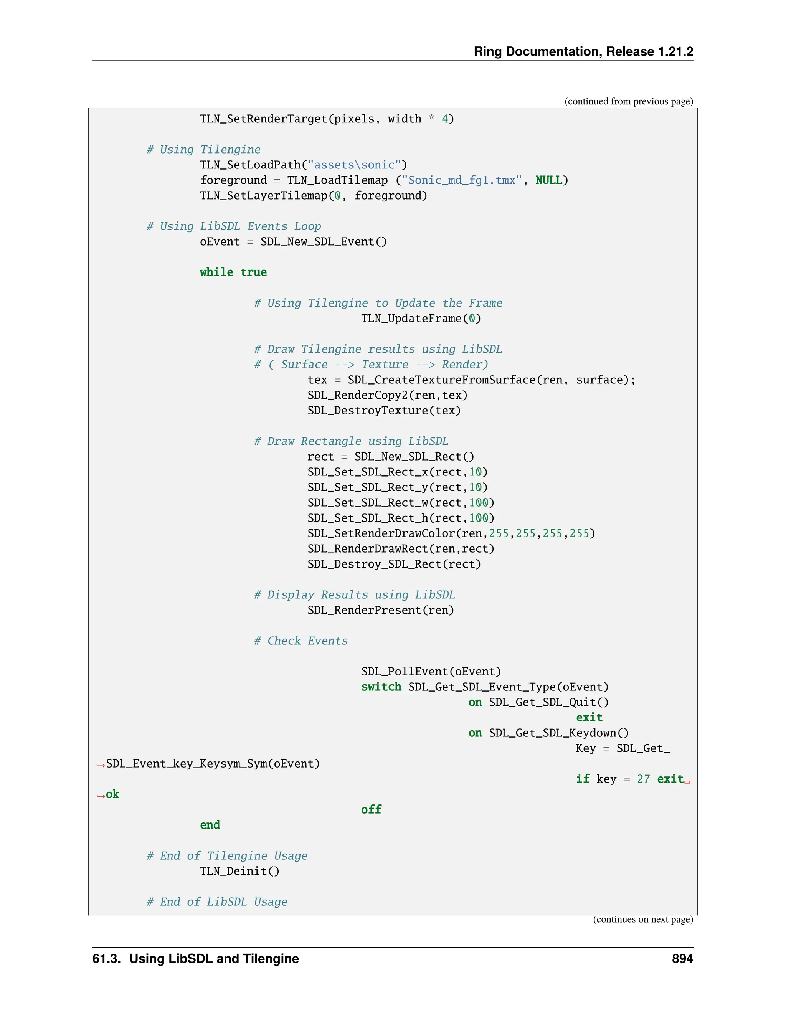Click the 'end' keyword
The height and width of the screenshot is (1017, 786).
coord(210,825)
